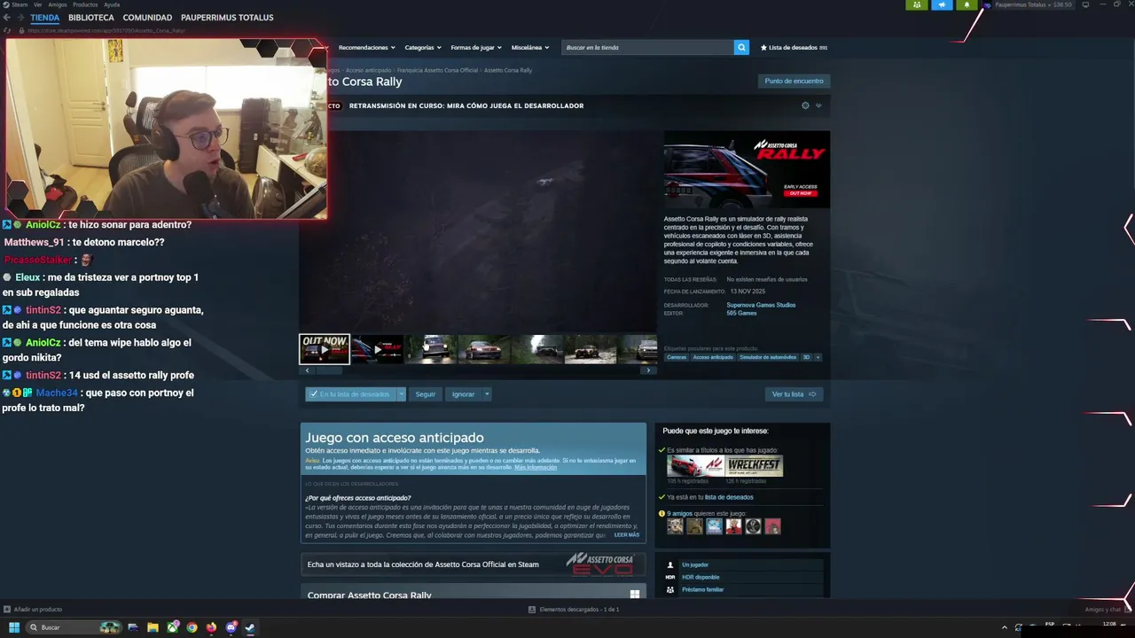Viewport: 1135px width, 638px height.
Task: Open the Miscelánea dropdown menu
Action: (530, 47)
